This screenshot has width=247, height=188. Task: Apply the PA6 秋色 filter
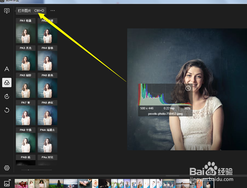coord(47,85)
